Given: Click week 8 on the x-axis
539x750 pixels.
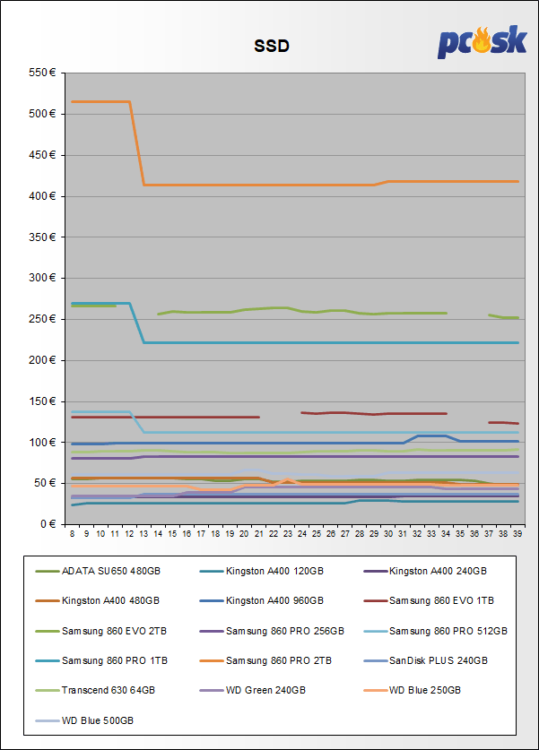Looking at the screenshot, I should coord(73,534).
